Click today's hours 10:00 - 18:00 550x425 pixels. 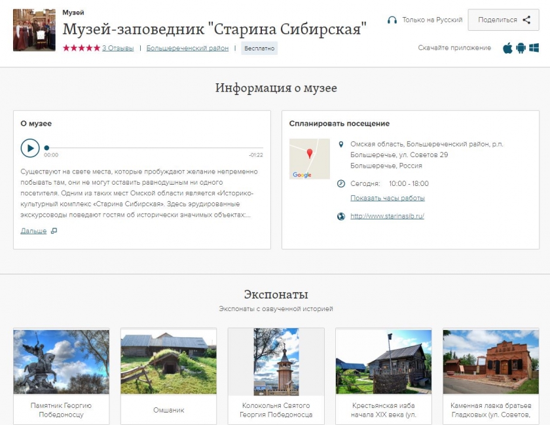(409, 183)
